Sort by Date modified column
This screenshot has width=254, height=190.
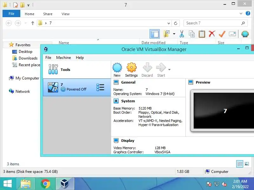[153, 43]
